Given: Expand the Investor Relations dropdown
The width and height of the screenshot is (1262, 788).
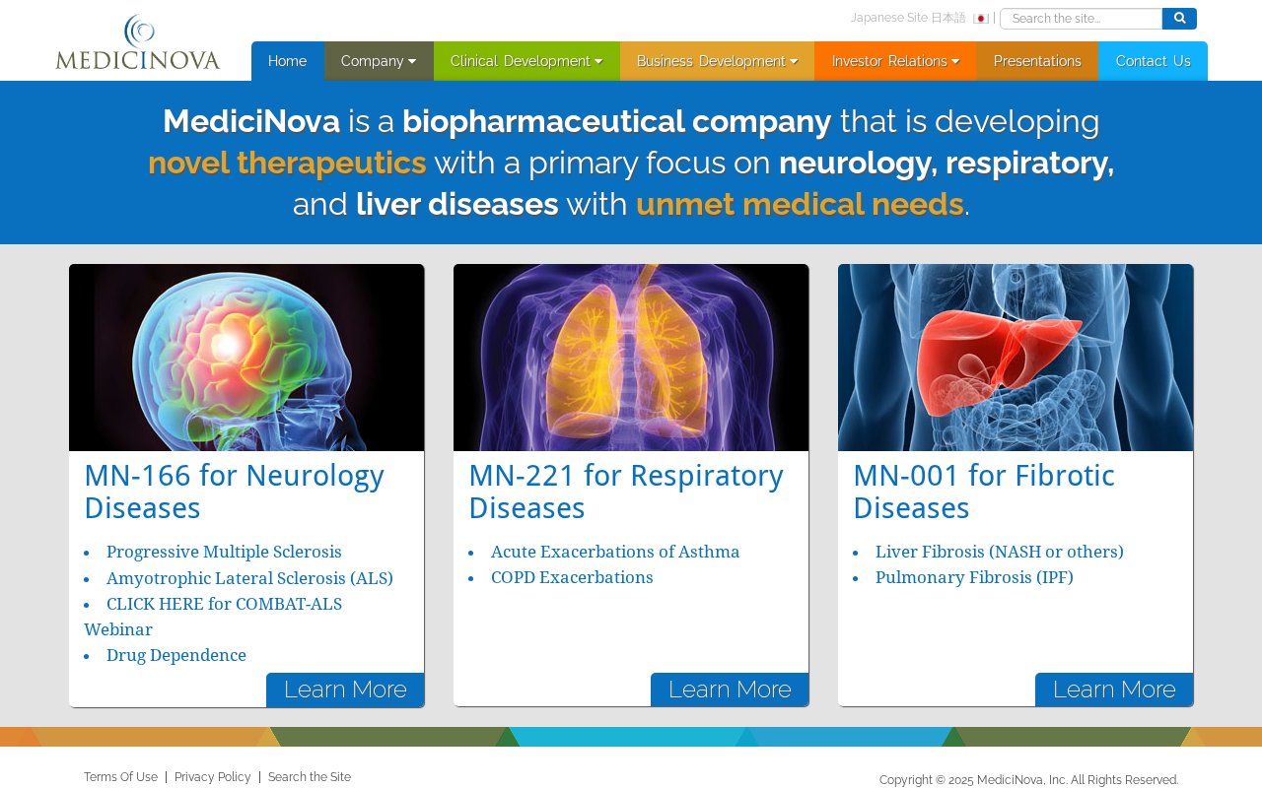Looking at the screenshot, I should point(895,61).
